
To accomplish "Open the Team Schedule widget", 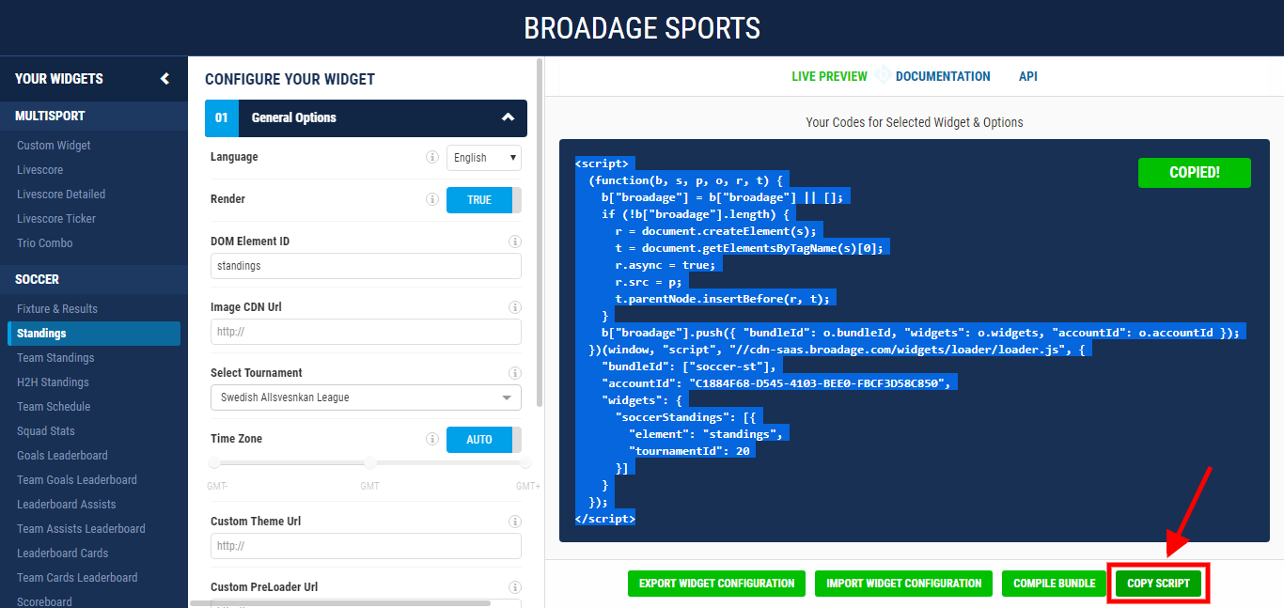I will tap(54, 407).
